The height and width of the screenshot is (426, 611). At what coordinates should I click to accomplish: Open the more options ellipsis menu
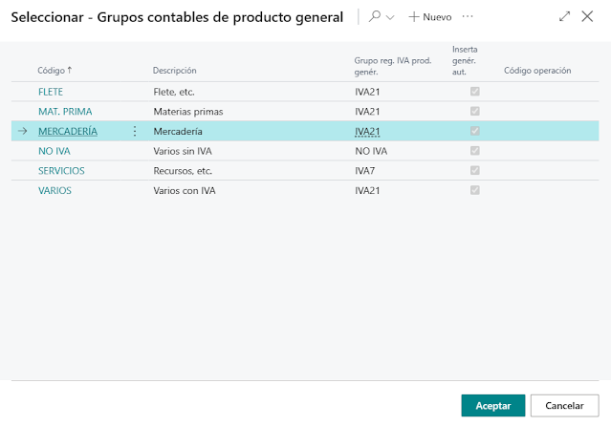point(468,16)
